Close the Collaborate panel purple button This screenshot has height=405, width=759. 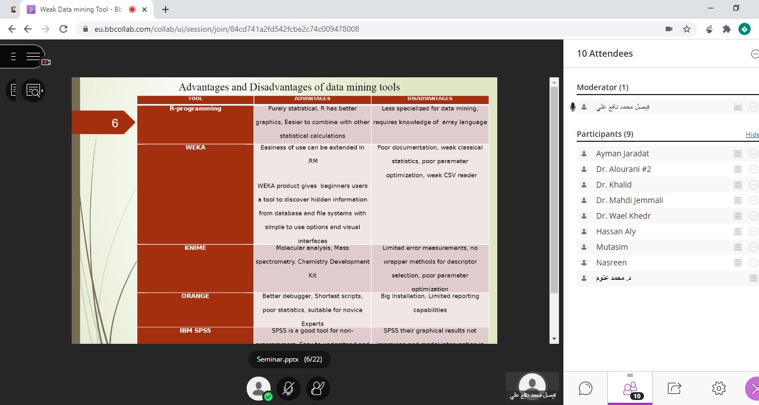pos(752,388)
